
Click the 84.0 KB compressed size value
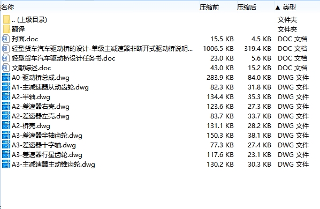tap(260, 77)
